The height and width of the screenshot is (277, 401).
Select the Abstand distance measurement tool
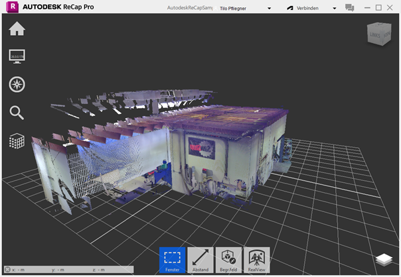[x=200, y=260]
